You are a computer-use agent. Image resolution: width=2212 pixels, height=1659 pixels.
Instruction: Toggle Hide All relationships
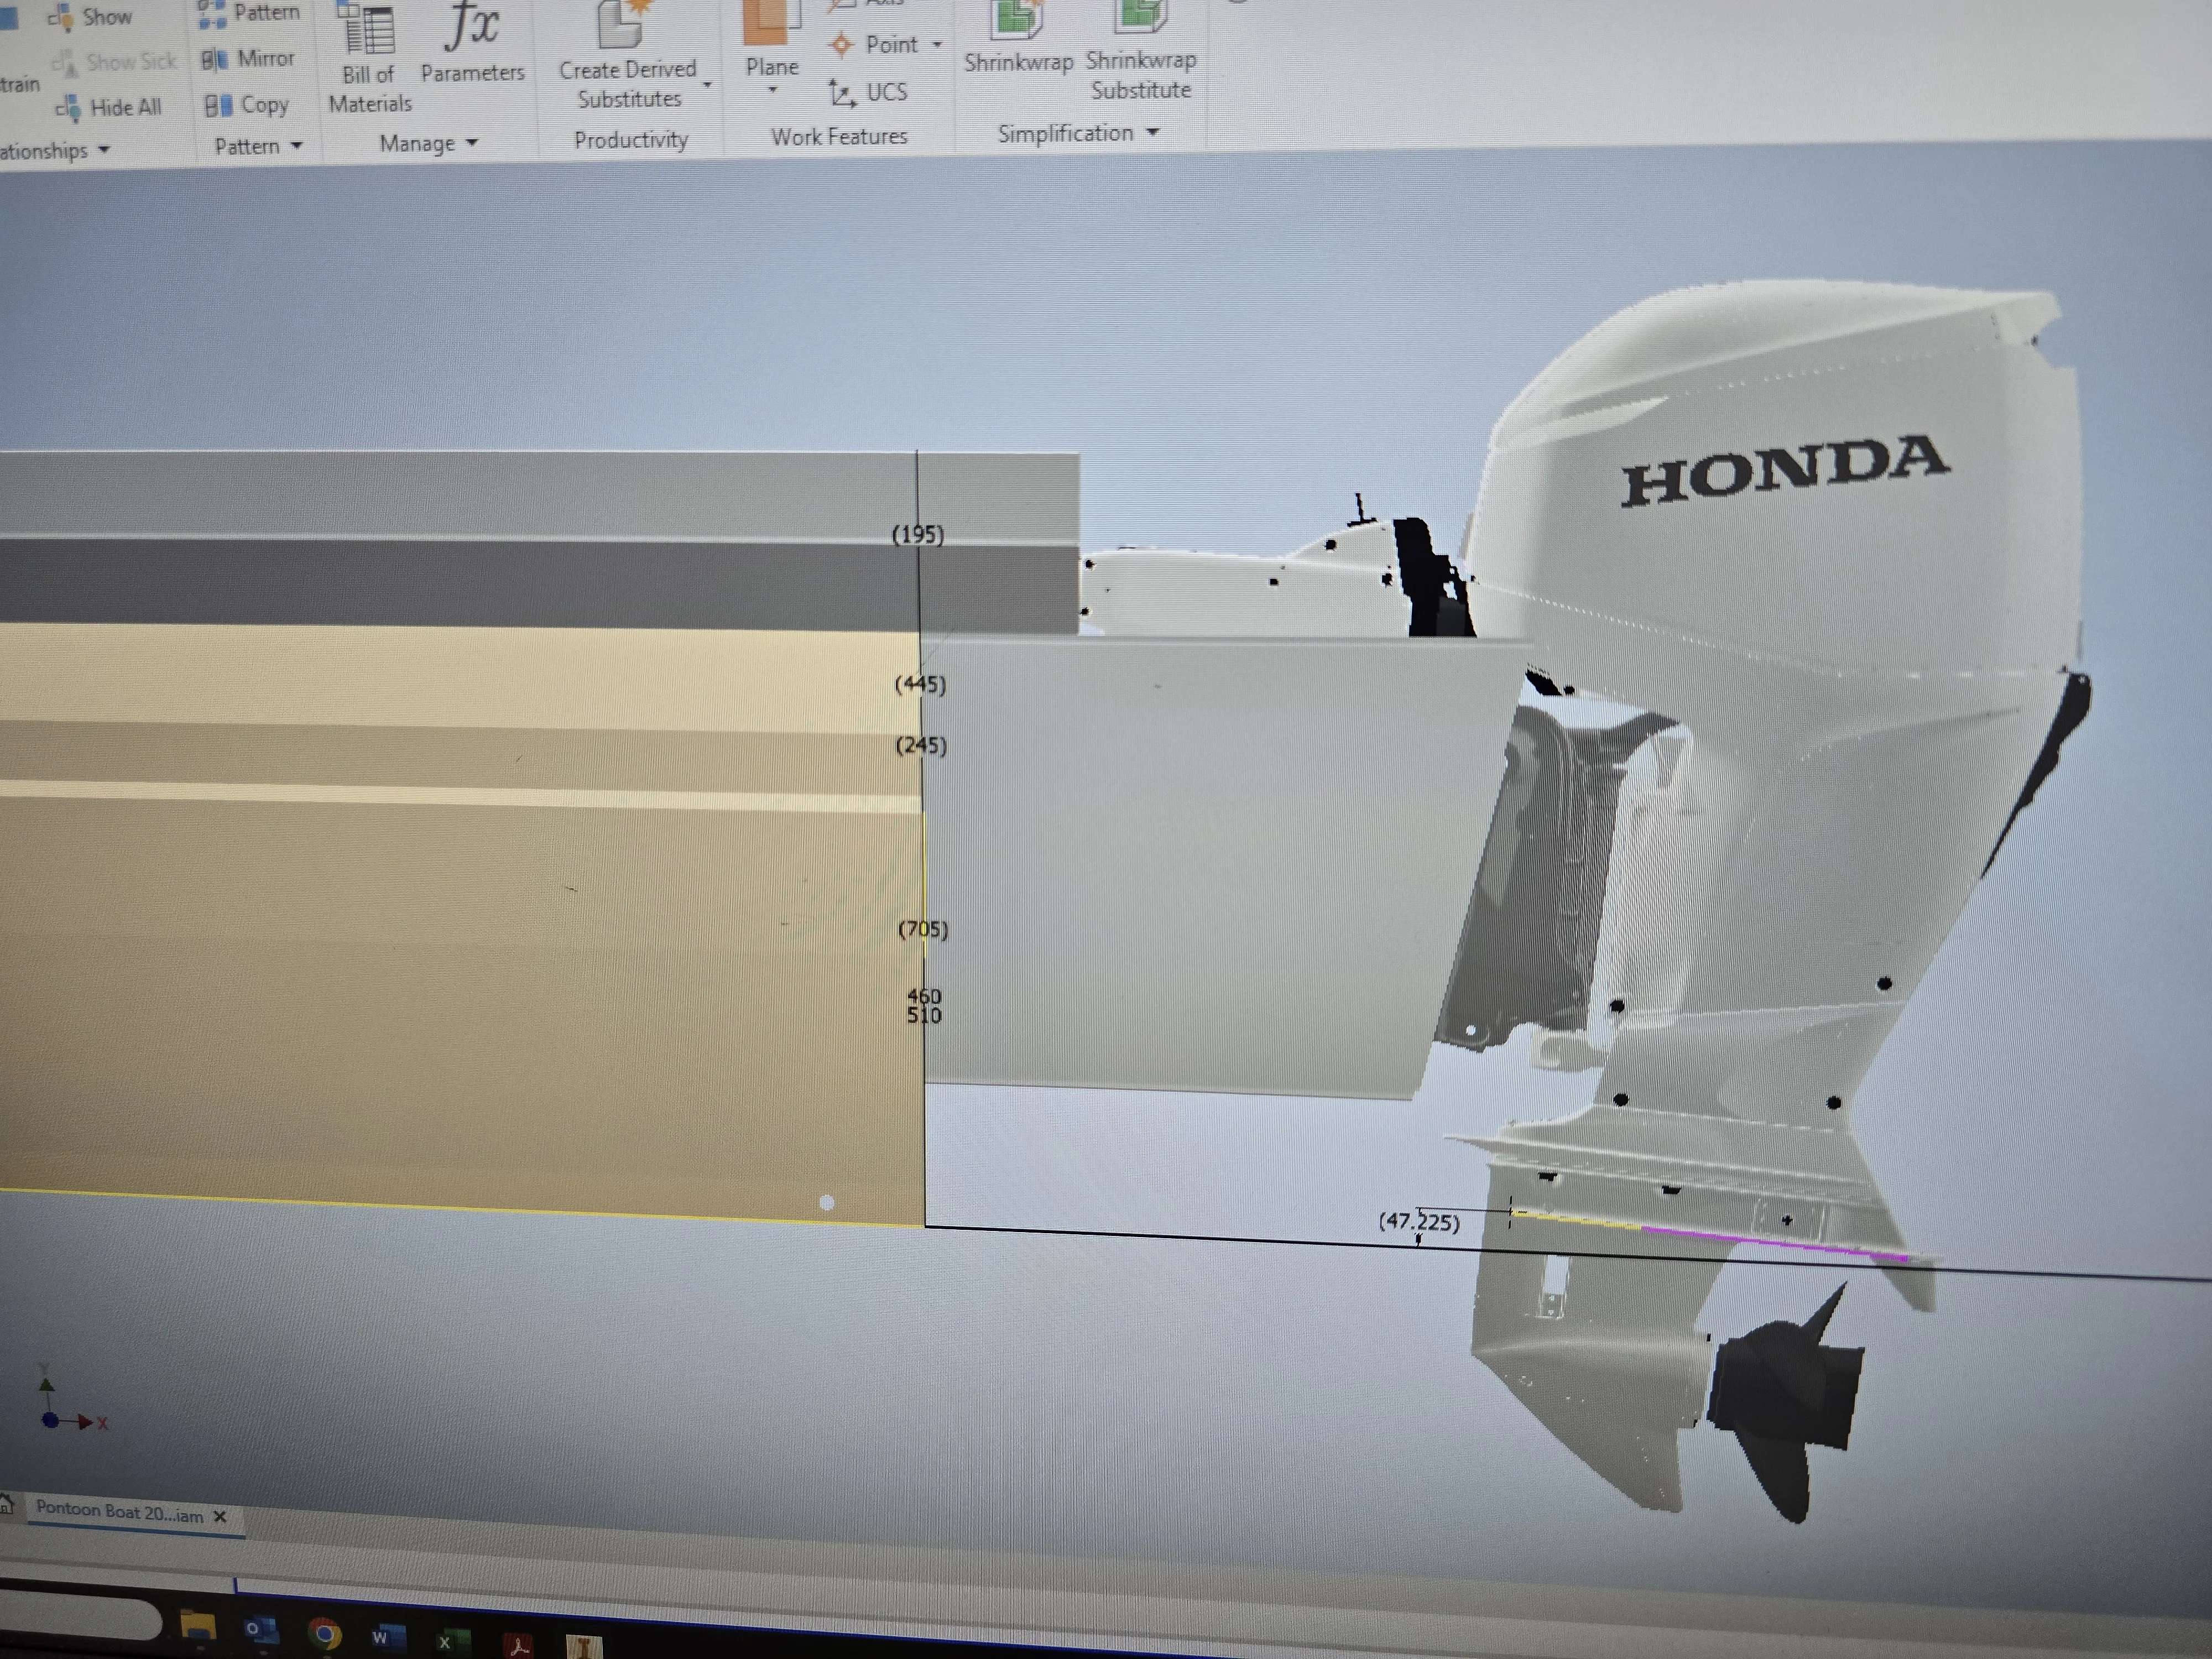[109, 108]
